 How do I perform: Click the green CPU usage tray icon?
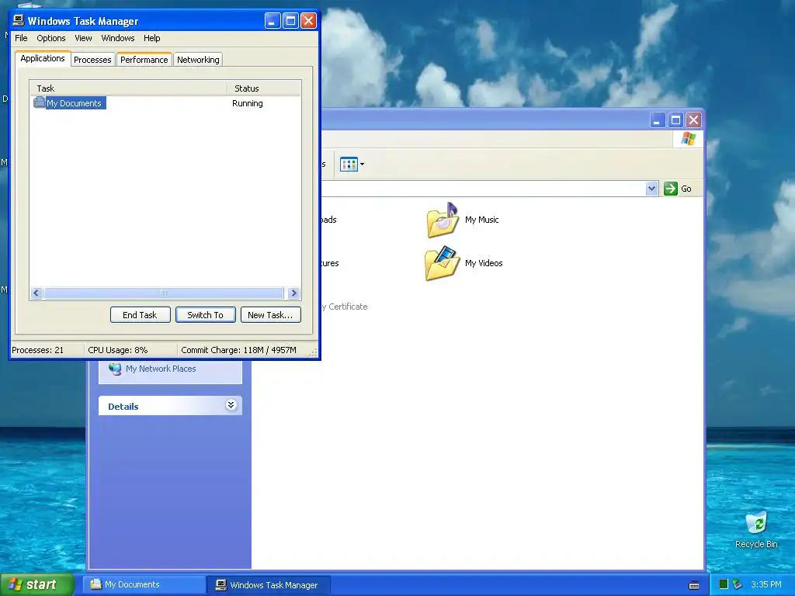(x=724, y=584)
